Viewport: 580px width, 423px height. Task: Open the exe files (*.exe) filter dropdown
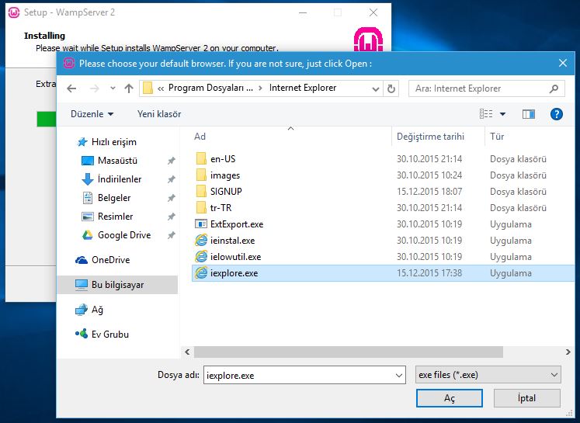tap(488, 375)
